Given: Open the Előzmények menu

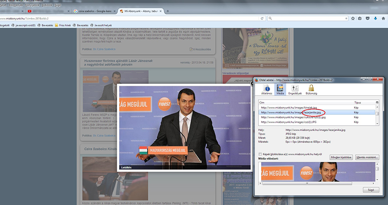Looking at the screenshot, I should point(16,5).
